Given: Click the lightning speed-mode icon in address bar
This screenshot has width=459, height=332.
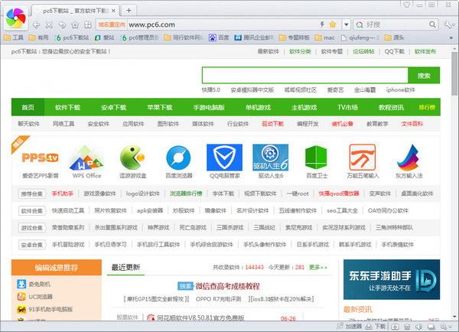Looking at the screenshot, I should [x=322, y=24].
